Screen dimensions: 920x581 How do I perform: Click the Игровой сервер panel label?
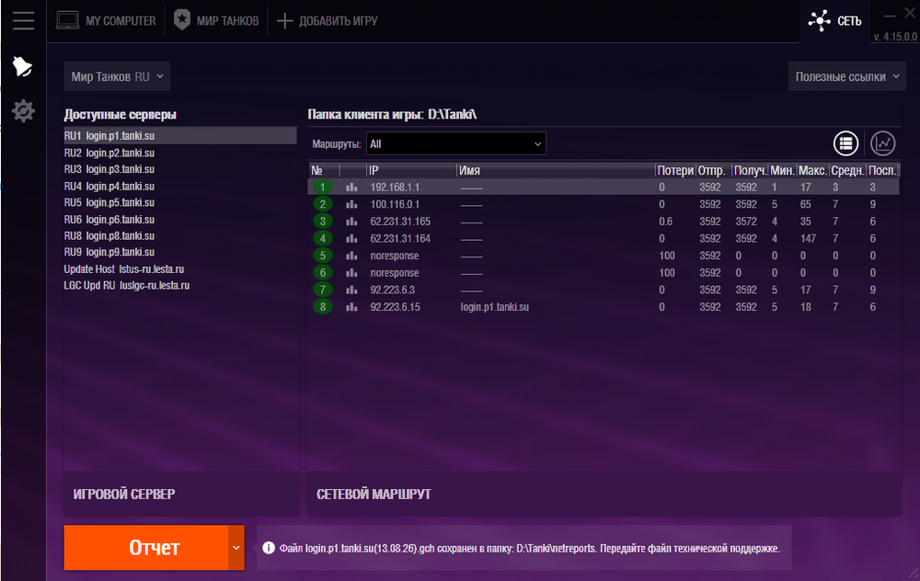click(x=124, y=495)
